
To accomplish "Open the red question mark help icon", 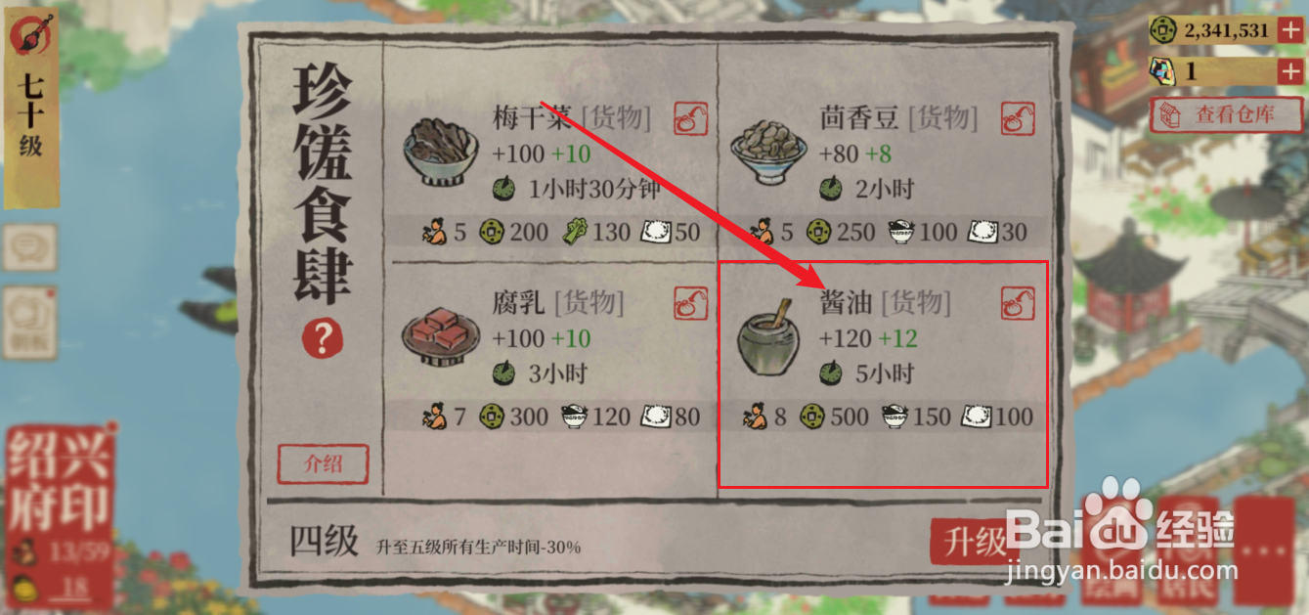I will click(x=323, y=339).
